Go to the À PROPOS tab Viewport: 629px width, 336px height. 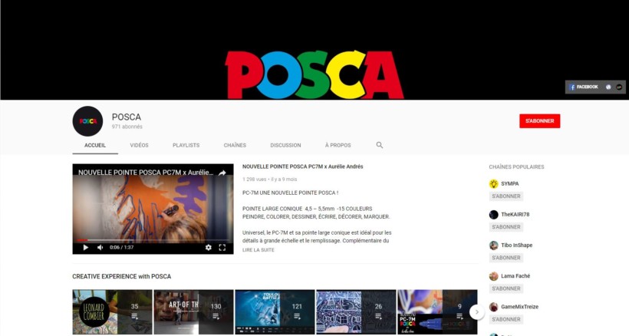pyautogui.click(x=338, y=145)
